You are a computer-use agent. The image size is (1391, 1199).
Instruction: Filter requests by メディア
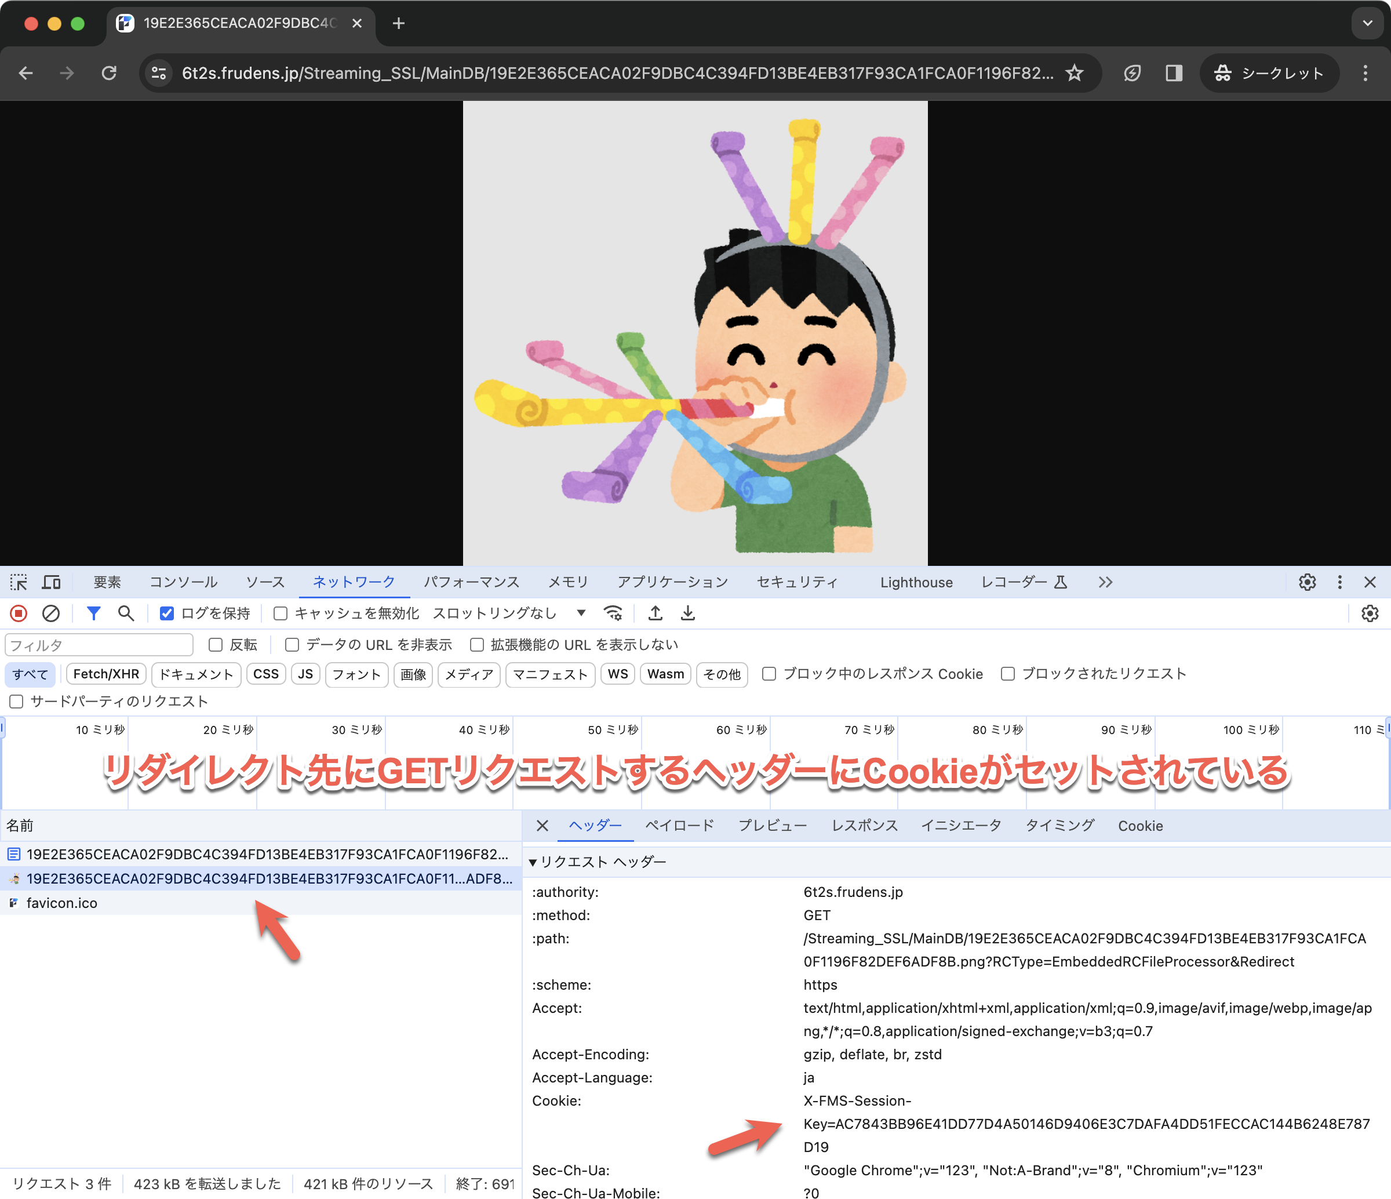(x=468, y=674)
